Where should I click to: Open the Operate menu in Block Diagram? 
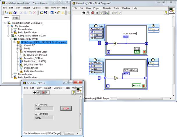[107, 8]
